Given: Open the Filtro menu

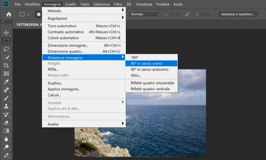Looking at the screenshot, I should pyautogui.click(x=118, y=4).
